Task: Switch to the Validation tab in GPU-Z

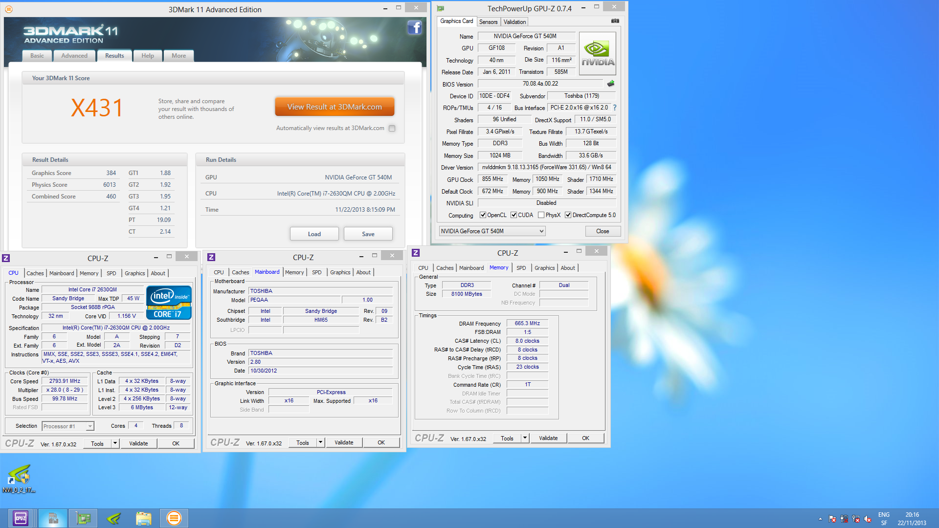Action: click(514, 22)
